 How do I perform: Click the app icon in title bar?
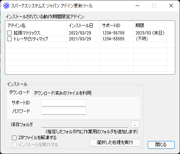6,6
